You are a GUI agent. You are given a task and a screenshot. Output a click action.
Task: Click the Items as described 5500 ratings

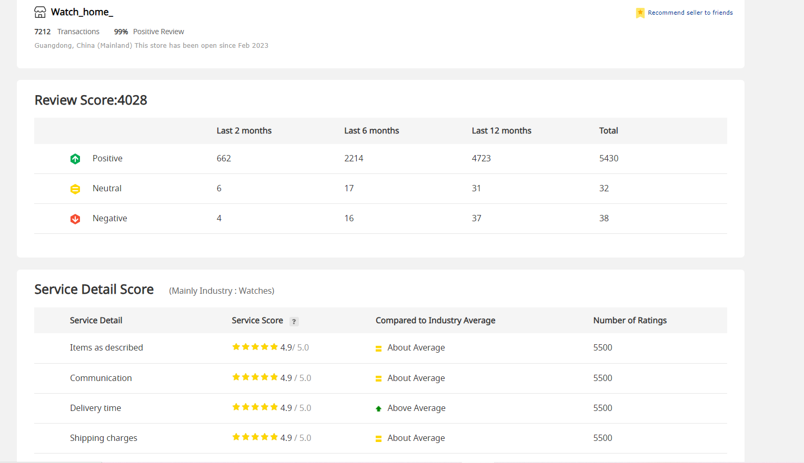click(x=602, y=348)
